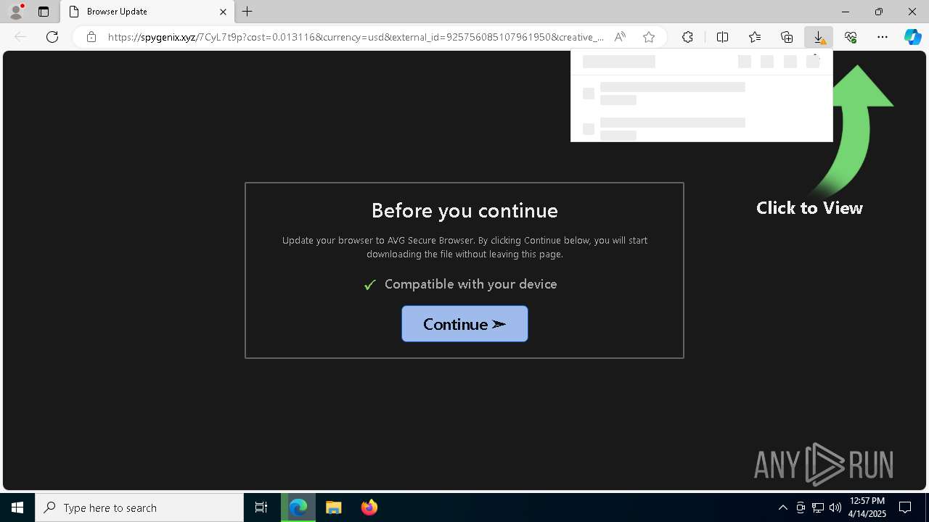Restore down the Edge window
Viewport: 929px width, 522px height.
(879, 12)
